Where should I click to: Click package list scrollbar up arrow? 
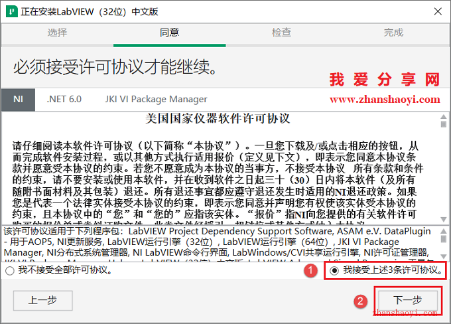pyautogui.click(x=444, y=231)
